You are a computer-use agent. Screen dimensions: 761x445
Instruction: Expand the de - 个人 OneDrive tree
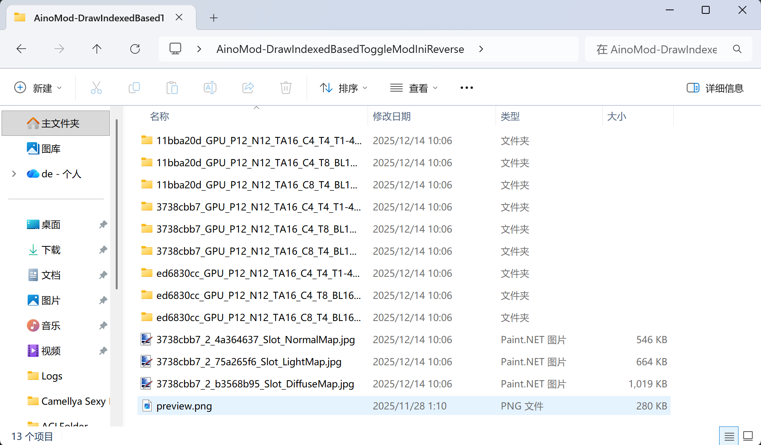[x=14, y=174]
